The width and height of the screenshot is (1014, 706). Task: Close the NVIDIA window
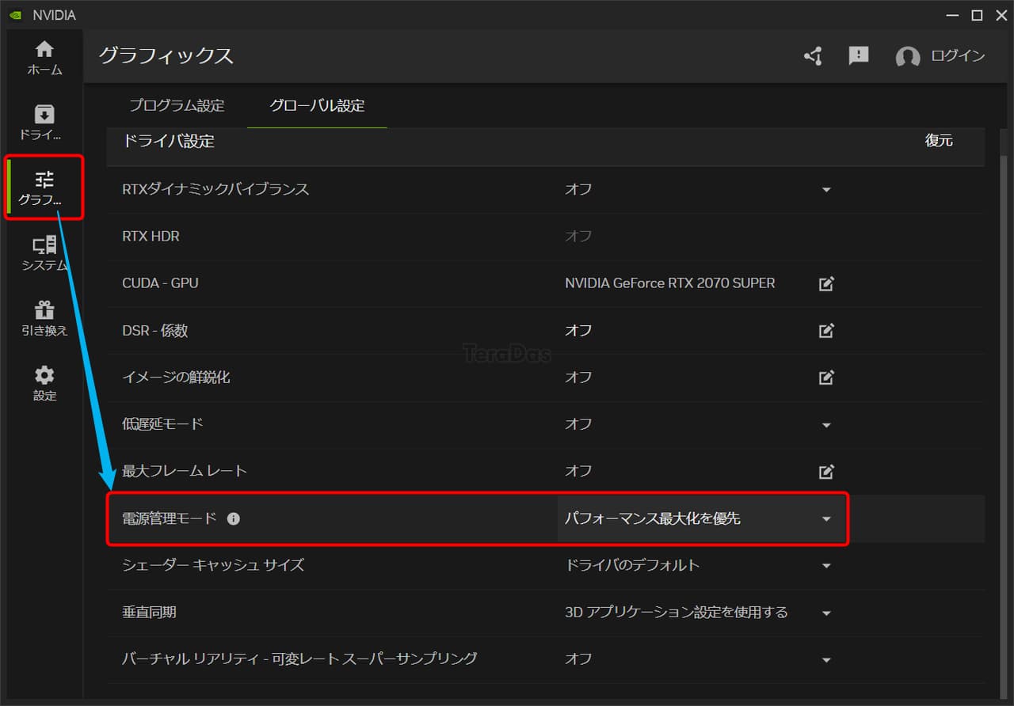pyautogui.click(x=1001, y=15)
